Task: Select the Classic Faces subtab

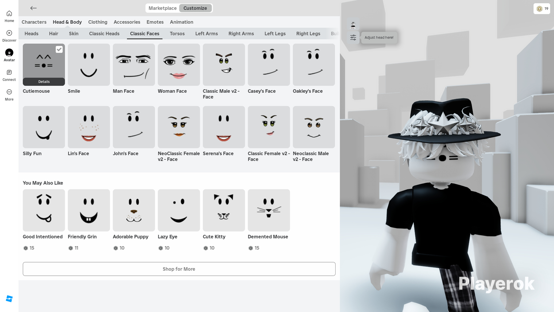Action: (145, 33)
